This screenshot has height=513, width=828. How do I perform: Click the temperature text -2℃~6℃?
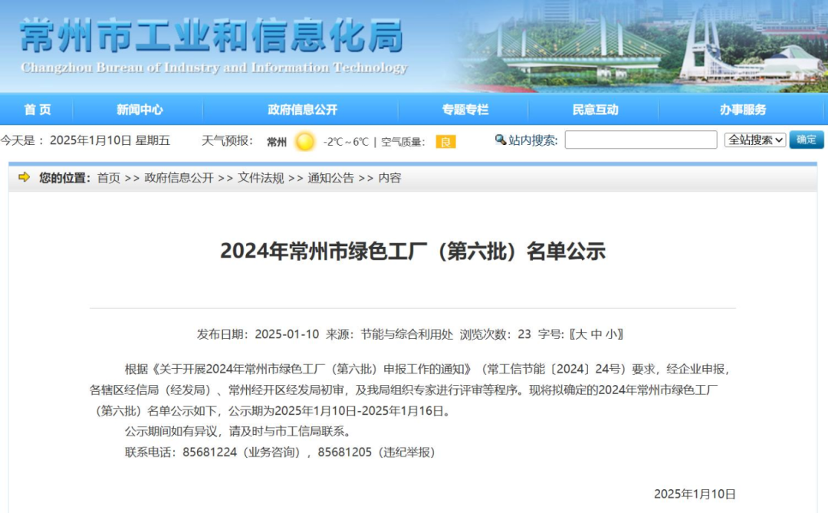[x=346, y=142]
